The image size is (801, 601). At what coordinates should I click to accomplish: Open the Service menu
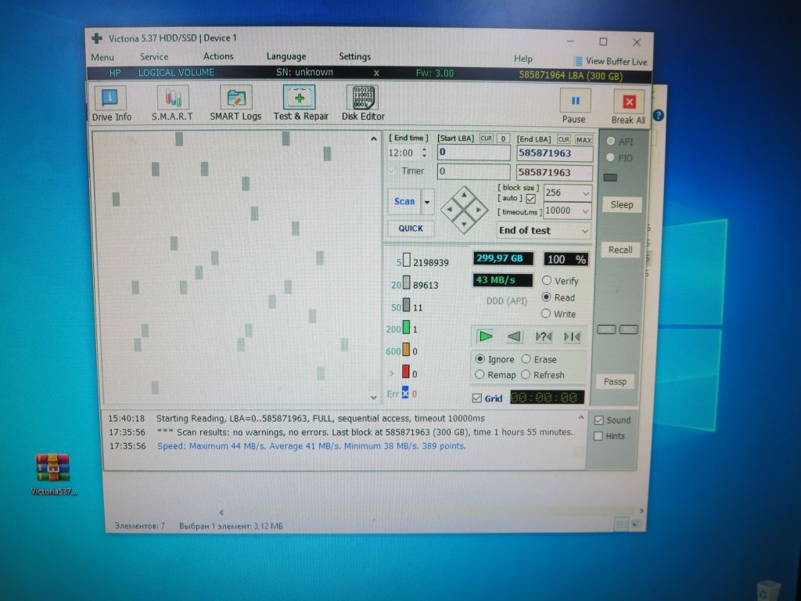(154, 56)
